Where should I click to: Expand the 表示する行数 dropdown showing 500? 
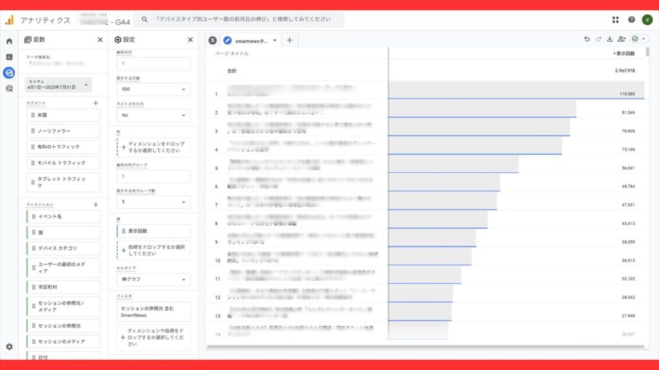(153, 89)
